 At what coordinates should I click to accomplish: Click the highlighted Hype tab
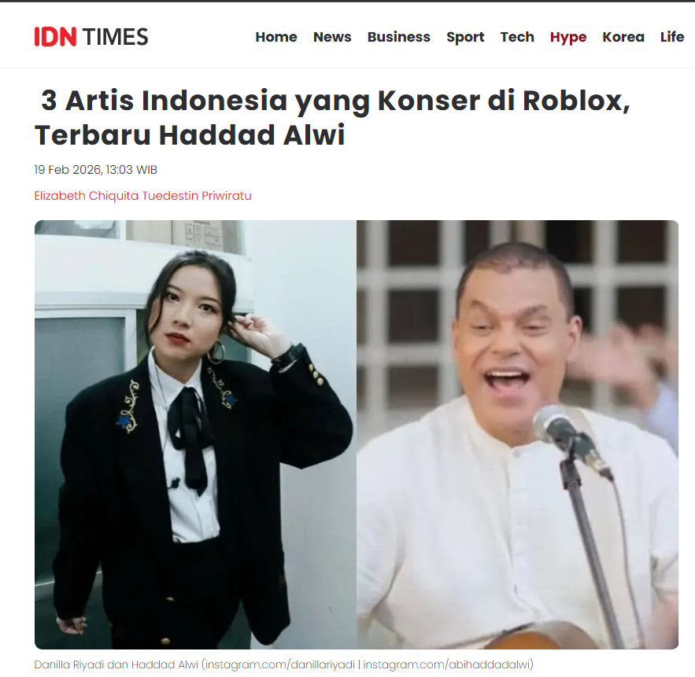point(568,37)
